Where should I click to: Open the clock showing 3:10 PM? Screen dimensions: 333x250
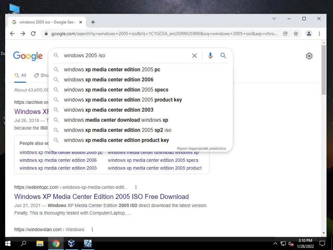point(305,243)
